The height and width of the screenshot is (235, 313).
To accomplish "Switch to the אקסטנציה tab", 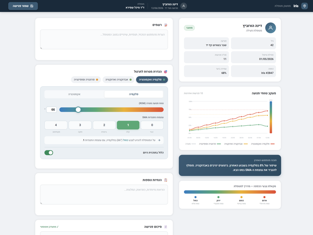I will [74, 94].
